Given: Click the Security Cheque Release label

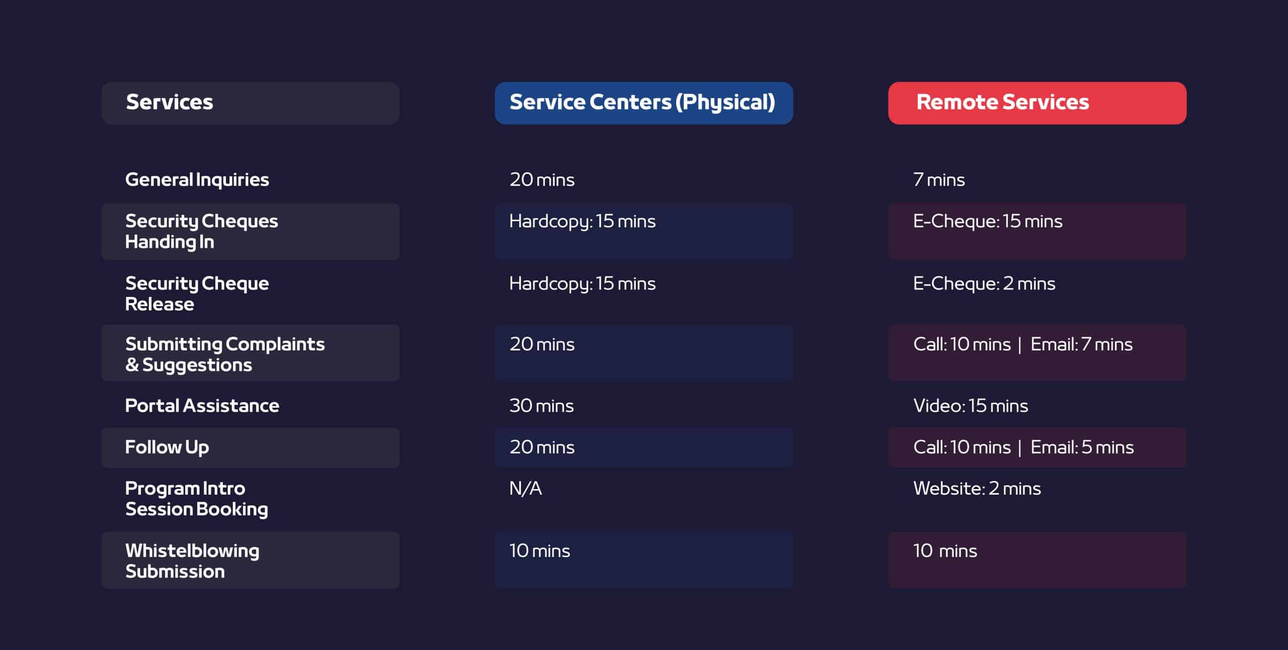Looking at the screenshot, I should coord(197,294).
